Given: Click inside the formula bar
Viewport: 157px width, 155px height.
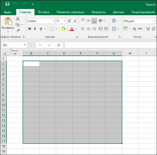Looking at the screenshot, I should pos(111,45).
